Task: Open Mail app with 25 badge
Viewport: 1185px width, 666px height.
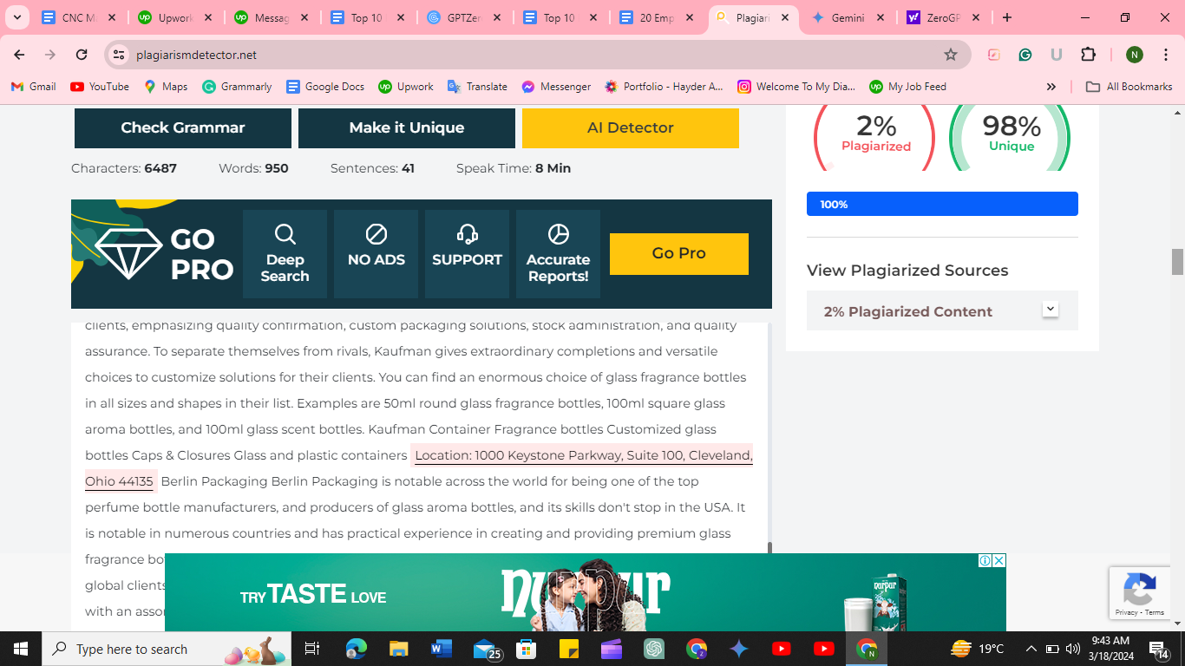Action: point(486,649)
